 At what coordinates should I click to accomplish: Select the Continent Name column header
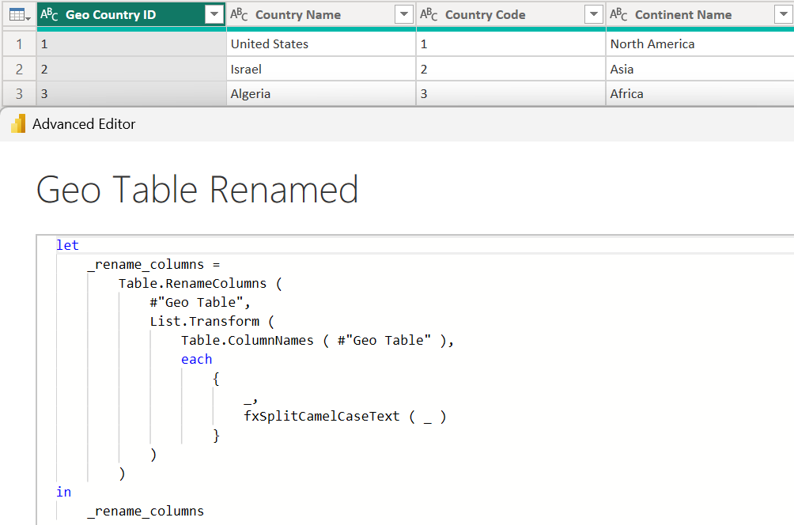682,14
